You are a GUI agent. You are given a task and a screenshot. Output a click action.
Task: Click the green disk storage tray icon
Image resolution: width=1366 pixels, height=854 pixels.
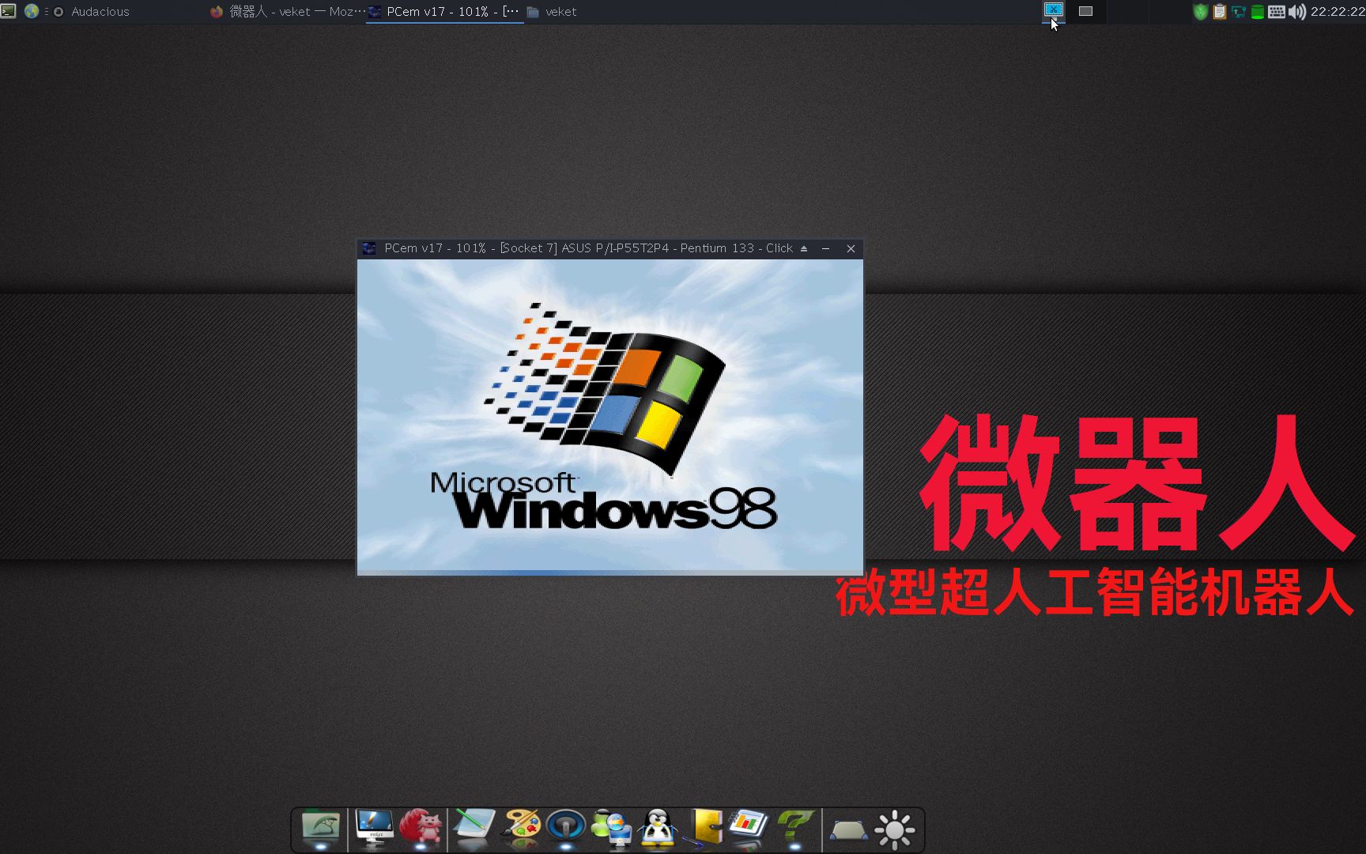tap(1257, 12)
